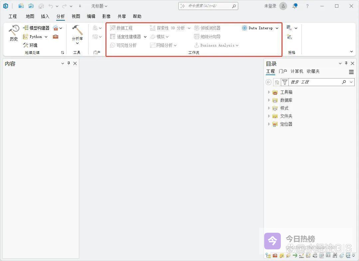The image size is (359, 261).
Task: Click the 分析库 hammer icon
Action: (x=77, y=30)
